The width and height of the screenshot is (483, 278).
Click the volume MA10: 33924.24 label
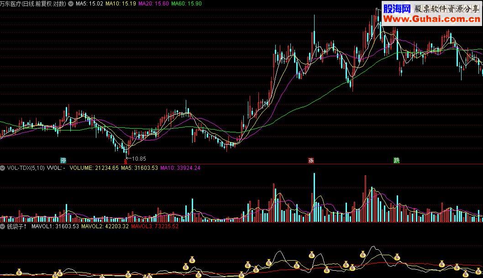180,168
